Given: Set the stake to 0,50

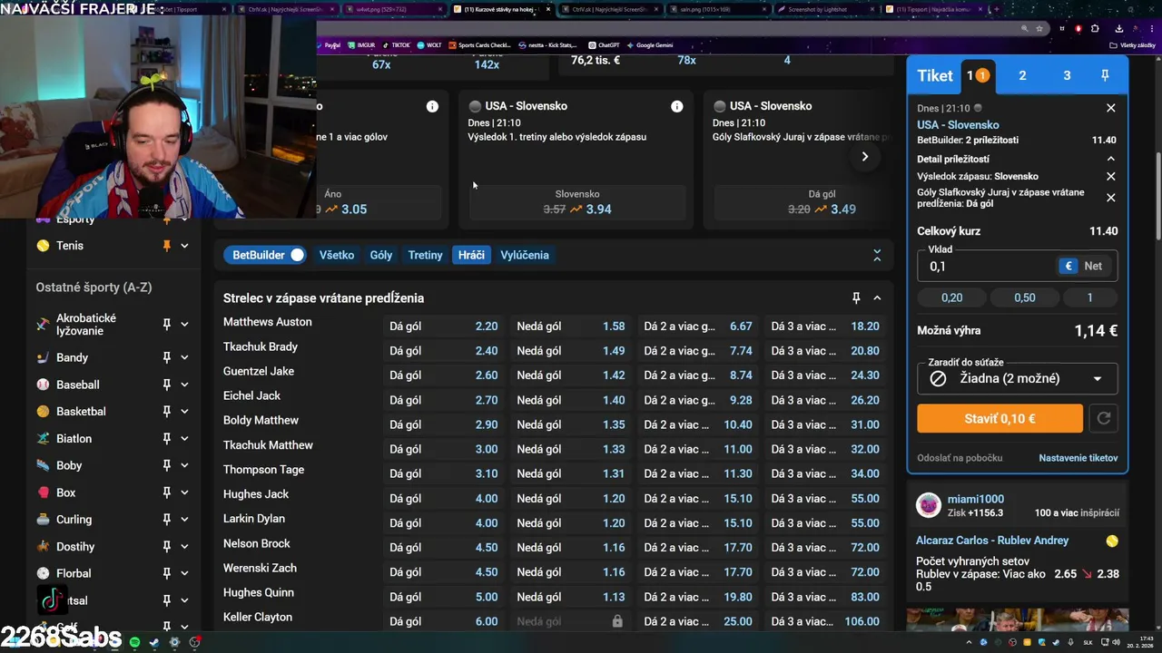Looking at the screenshot, I should tap(1024, 297).
